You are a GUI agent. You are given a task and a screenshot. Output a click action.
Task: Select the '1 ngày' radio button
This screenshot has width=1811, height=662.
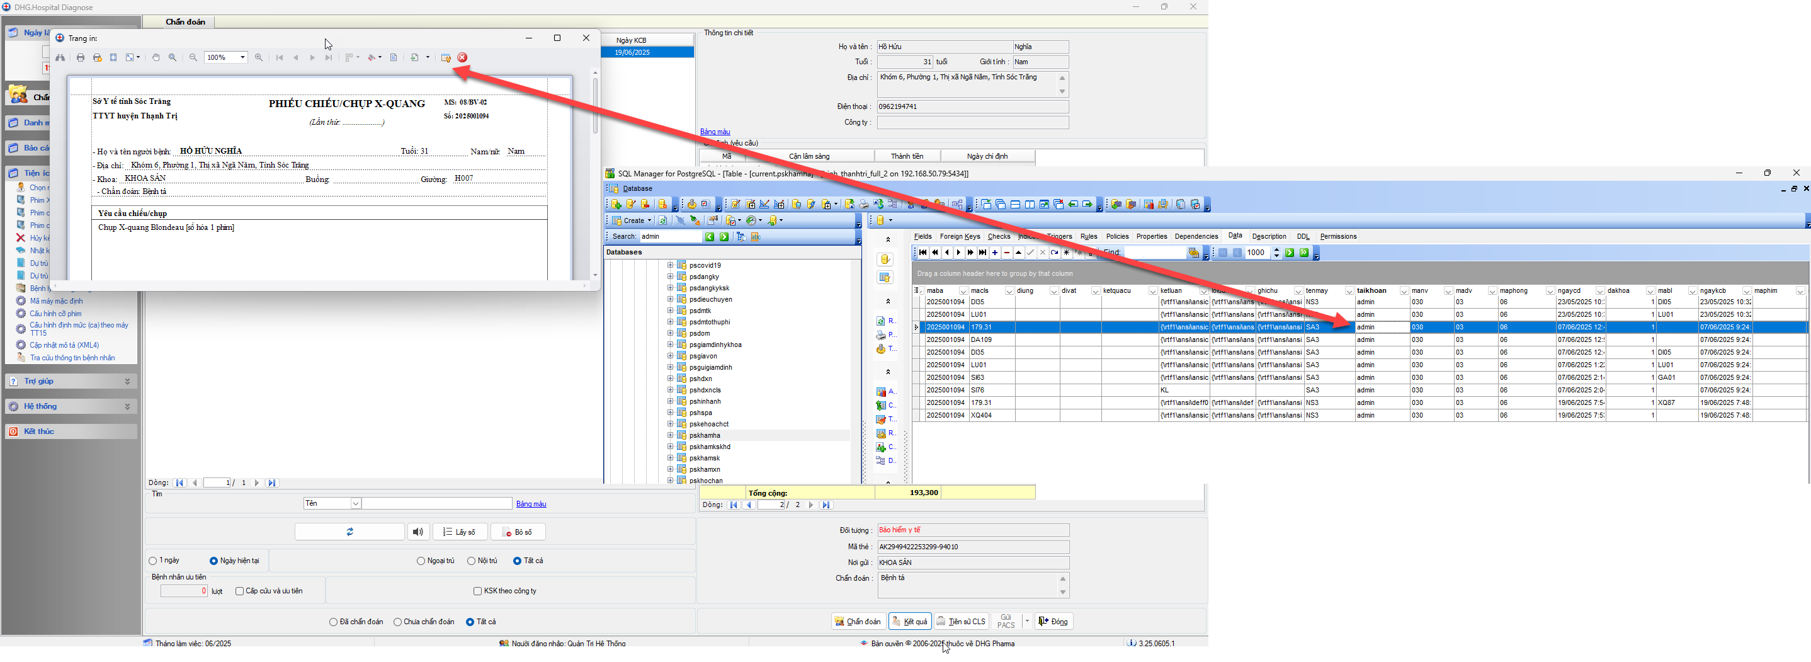[x=152, y=561]
